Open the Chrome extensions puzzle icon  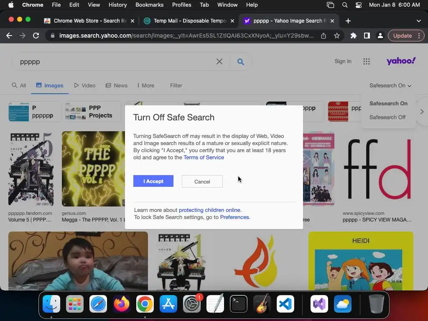354,36
